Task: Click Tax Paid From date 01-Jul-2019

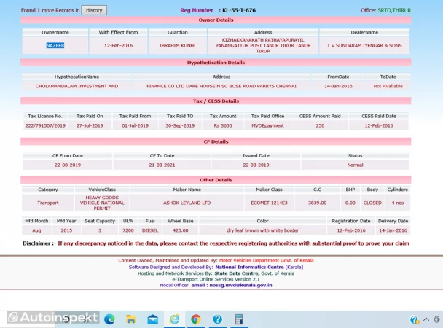Action: click(x=135, y=125)
